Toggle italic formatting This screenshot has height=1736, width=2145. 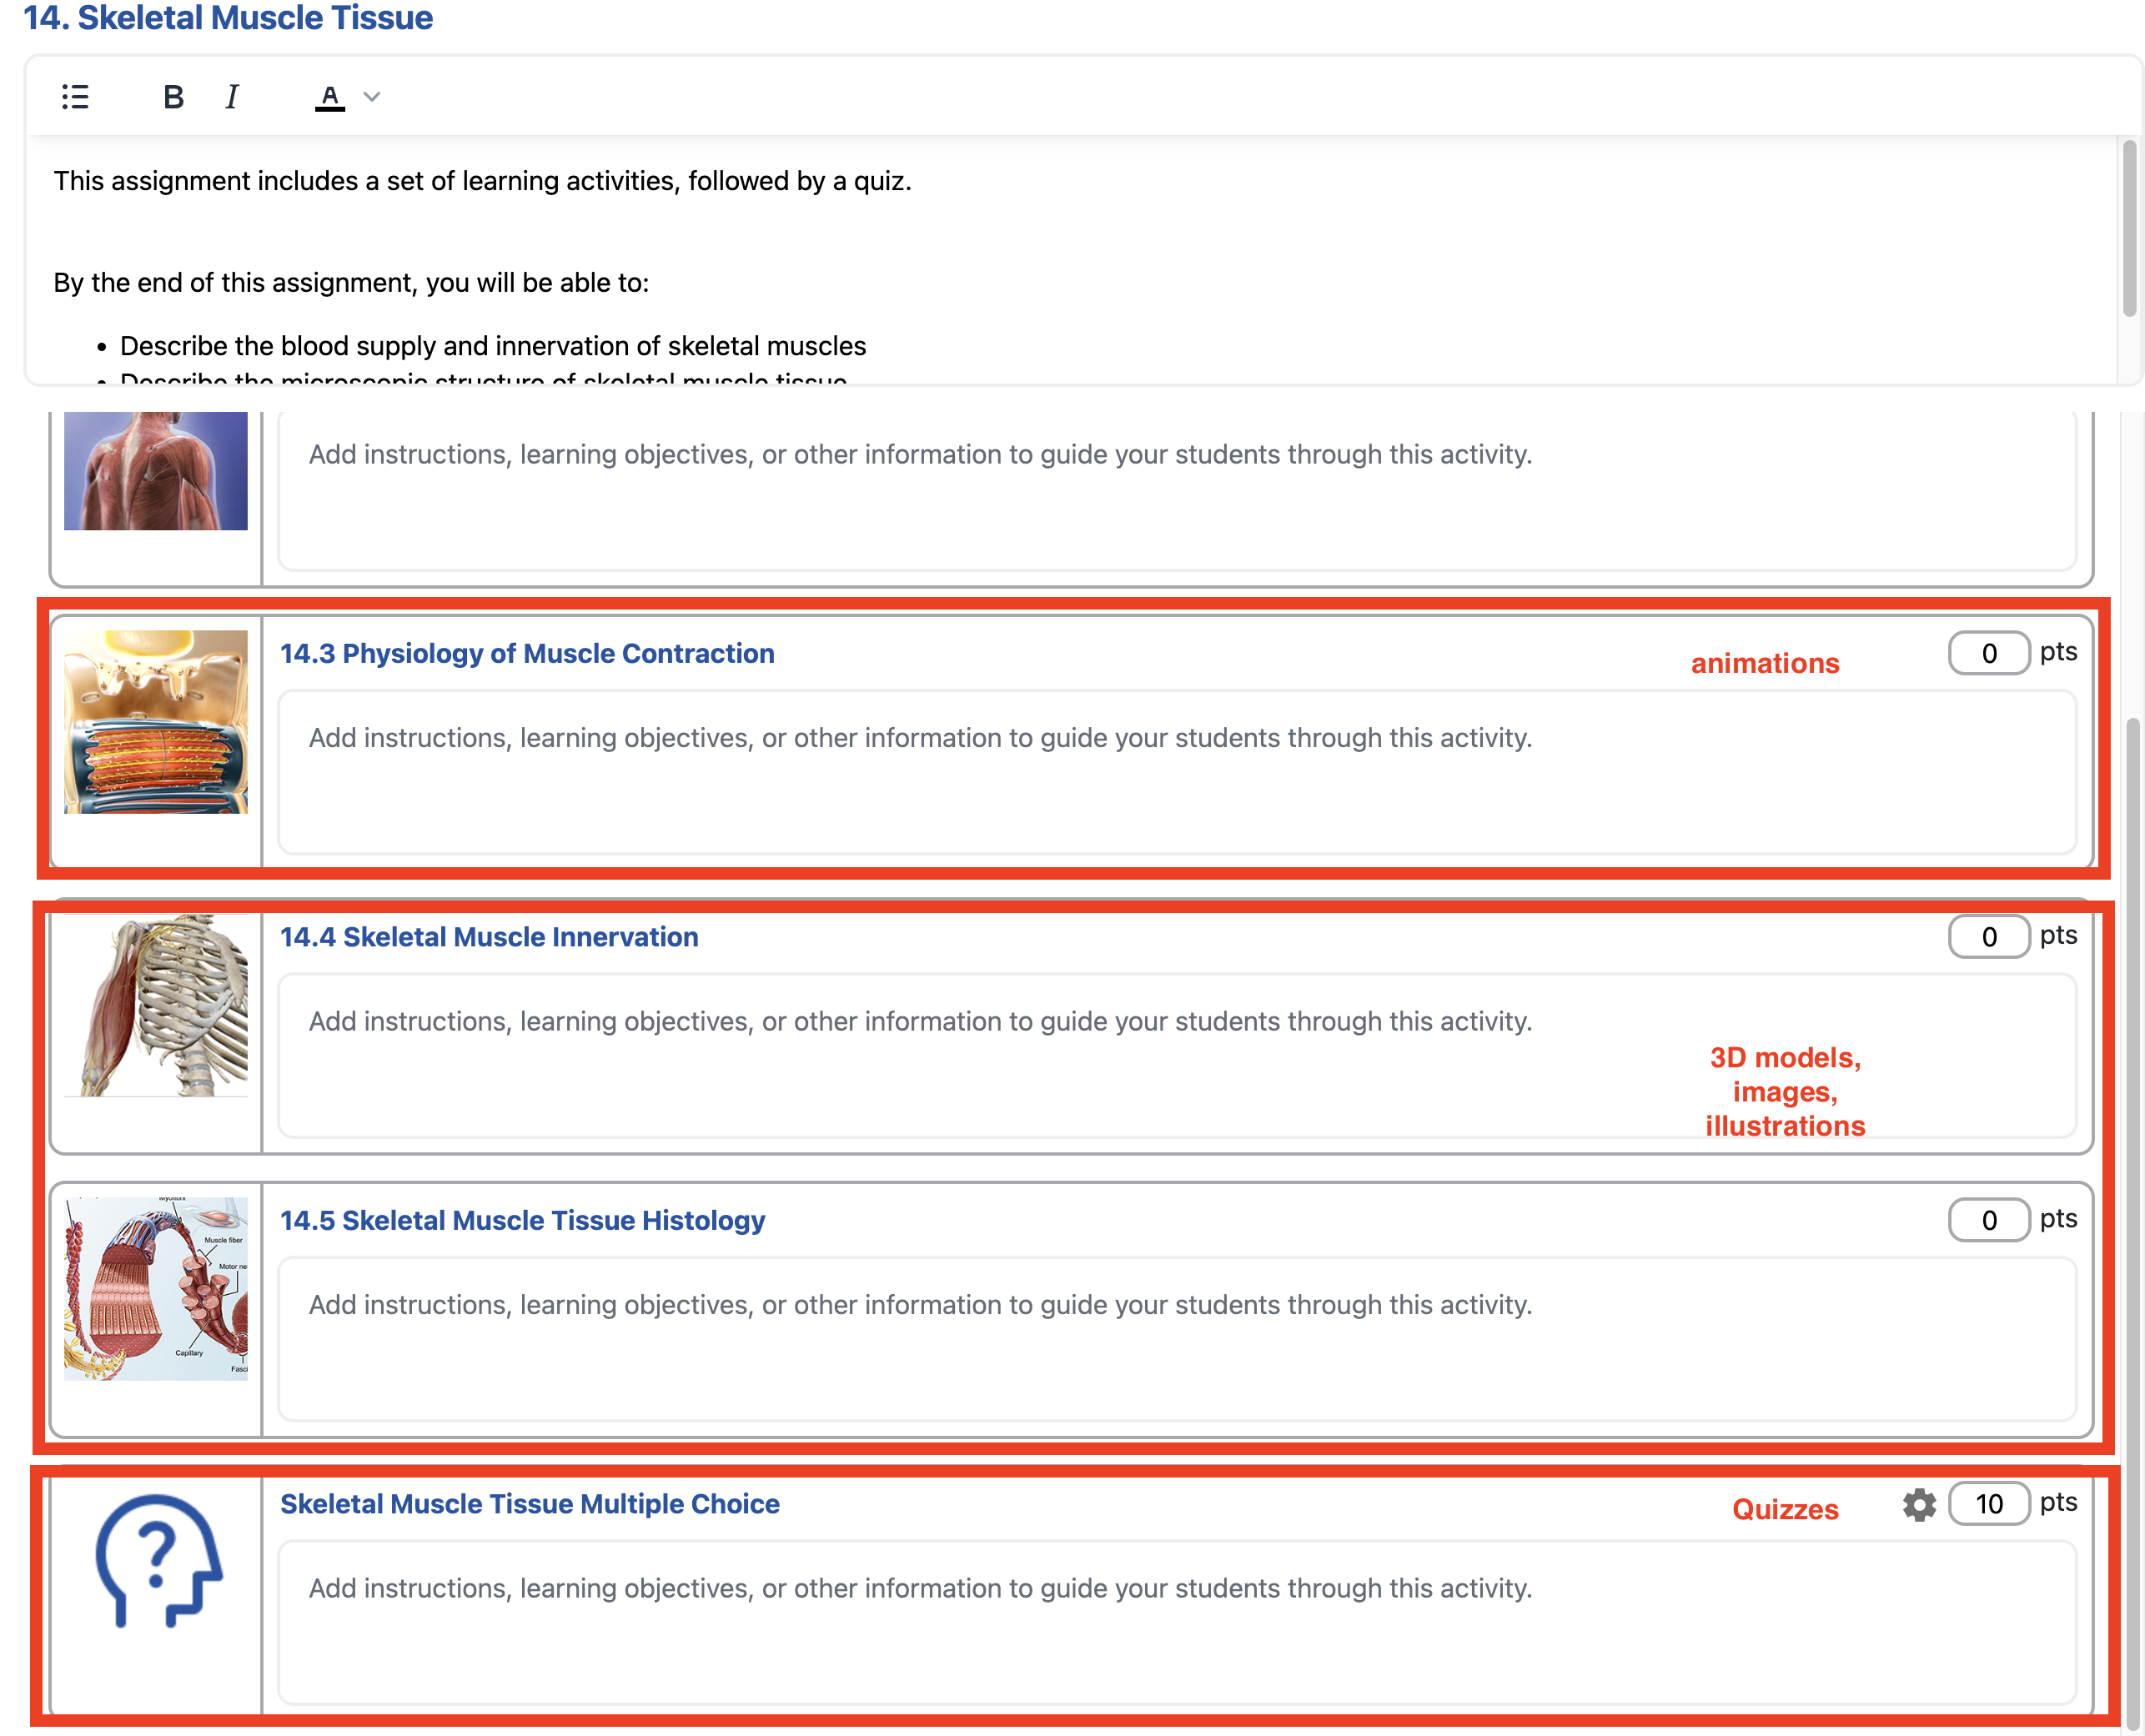click(x=232, y=97)
